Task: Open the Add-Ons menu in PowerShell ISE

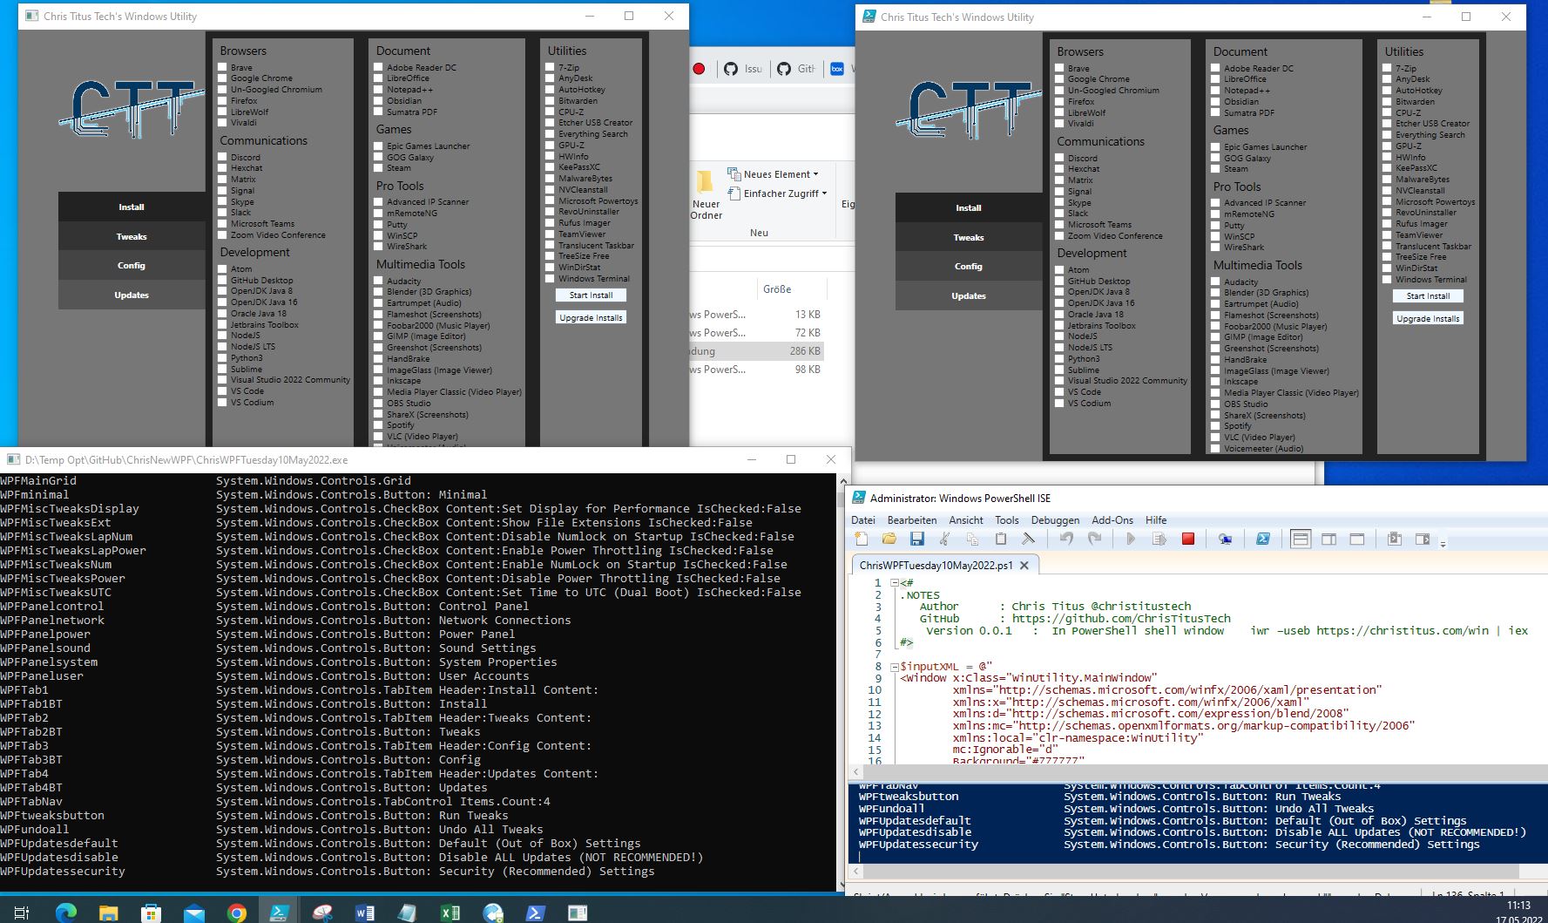Action: click(1112, 519)
